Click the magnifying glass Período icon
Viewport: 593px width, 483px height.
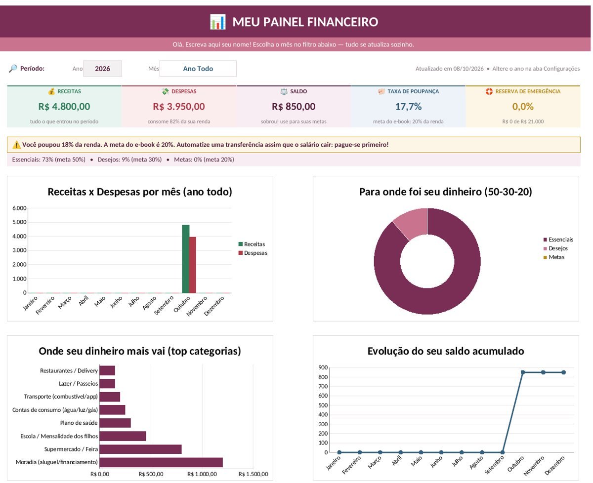click(x=13, y=68)
